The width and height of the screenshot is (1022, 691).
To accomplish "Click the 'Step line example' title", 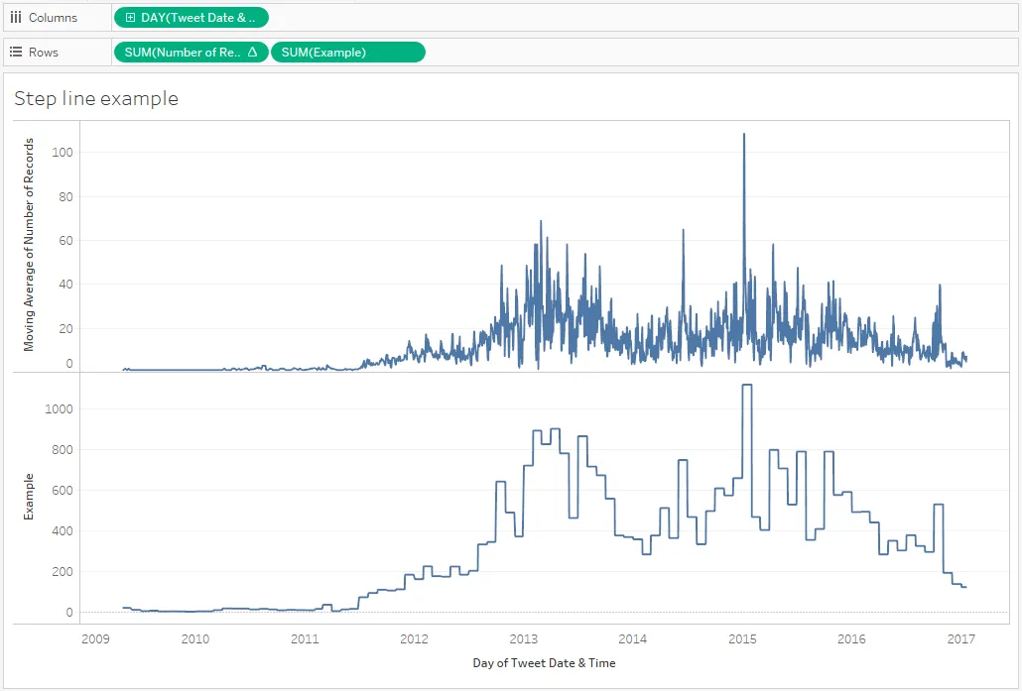I will coord(96,98).
